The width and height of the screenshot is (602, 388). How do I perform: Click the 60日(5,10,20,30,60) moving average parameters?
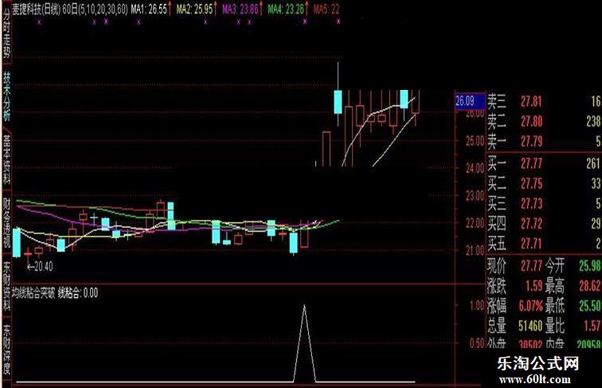tap(95, 9)
